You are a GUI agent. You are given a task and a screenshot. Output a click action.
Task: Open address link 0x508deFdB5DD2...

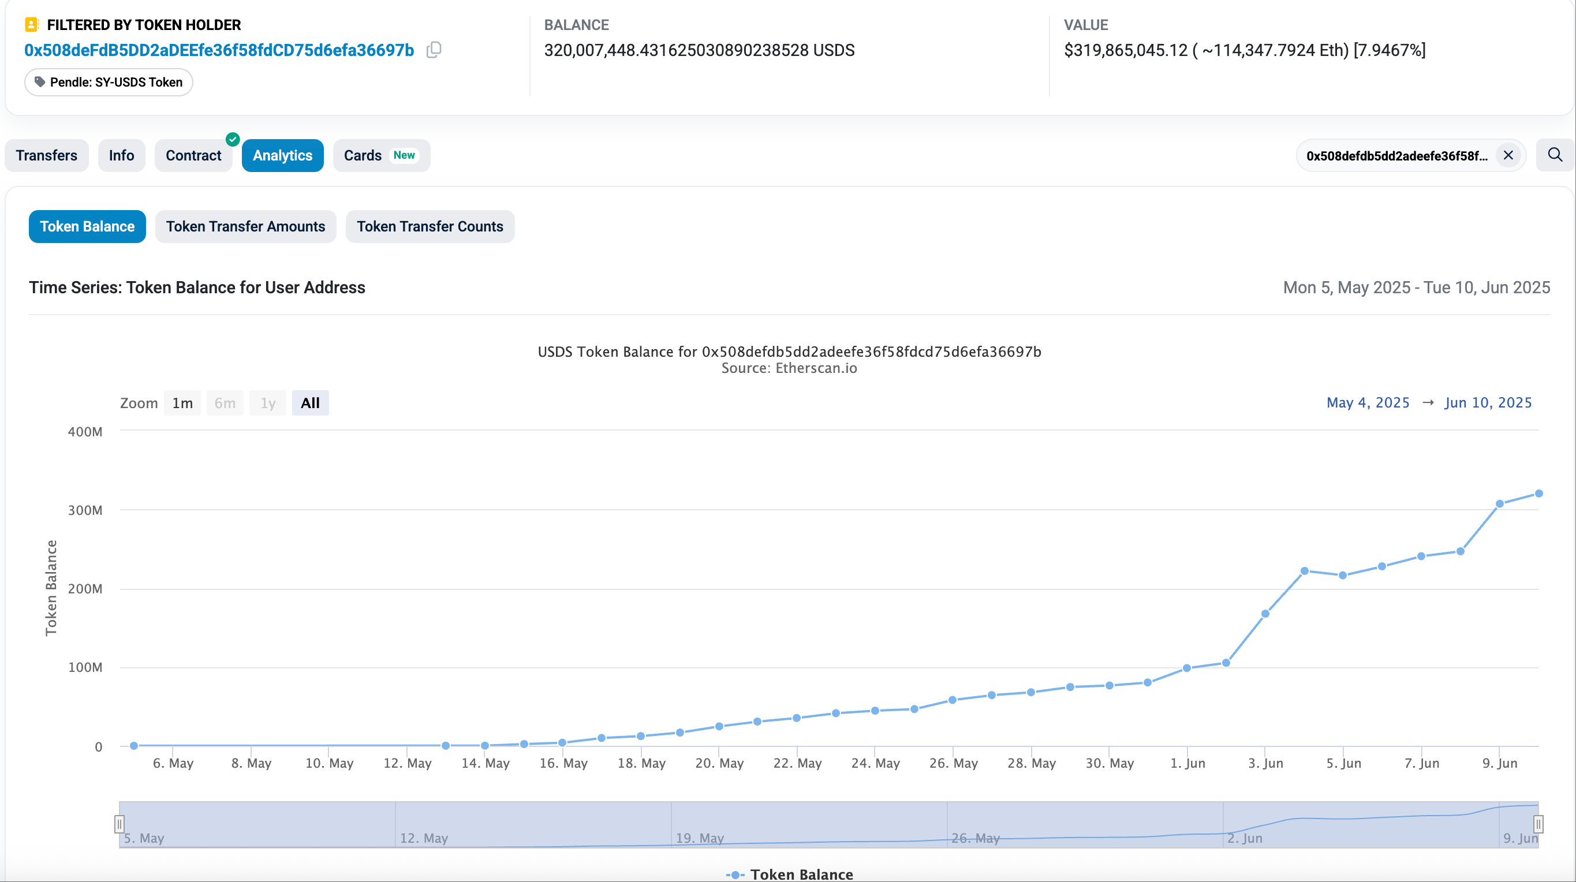point(219,50)
